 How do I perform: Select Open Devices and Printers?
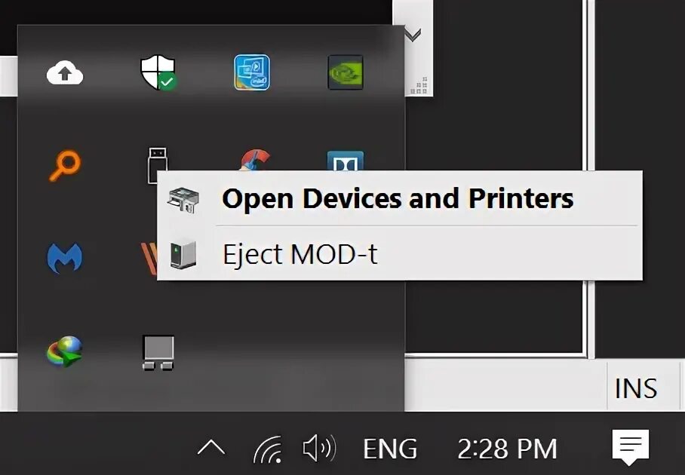(x=400, y=198)
